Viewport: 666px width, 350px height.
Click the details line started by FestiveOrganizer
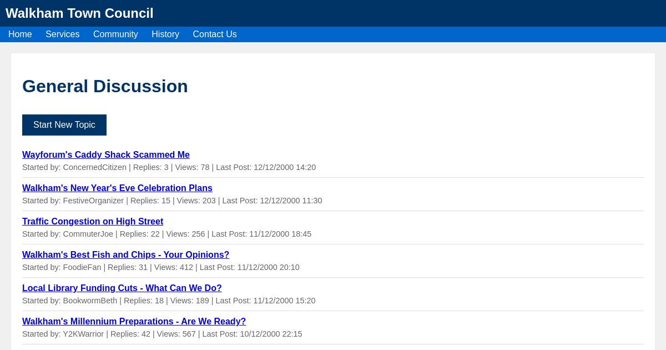pos(172,201)
